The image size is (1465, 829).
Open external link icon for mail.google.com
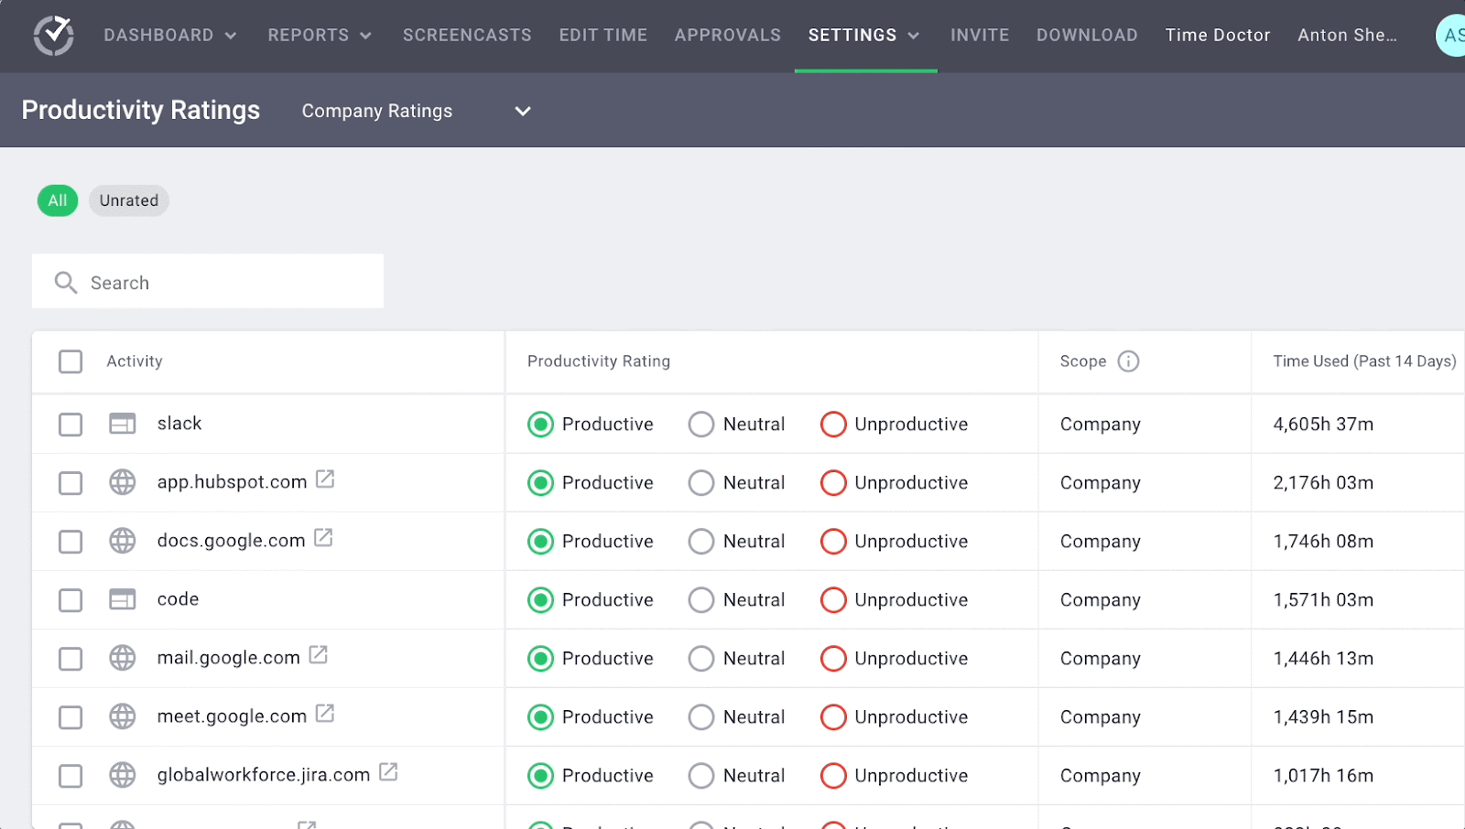click(319, 654)
